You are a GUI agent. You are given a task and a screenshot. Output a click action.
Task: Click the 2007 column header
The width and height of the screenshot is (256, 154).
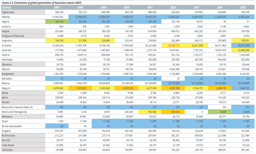point(57,7)
